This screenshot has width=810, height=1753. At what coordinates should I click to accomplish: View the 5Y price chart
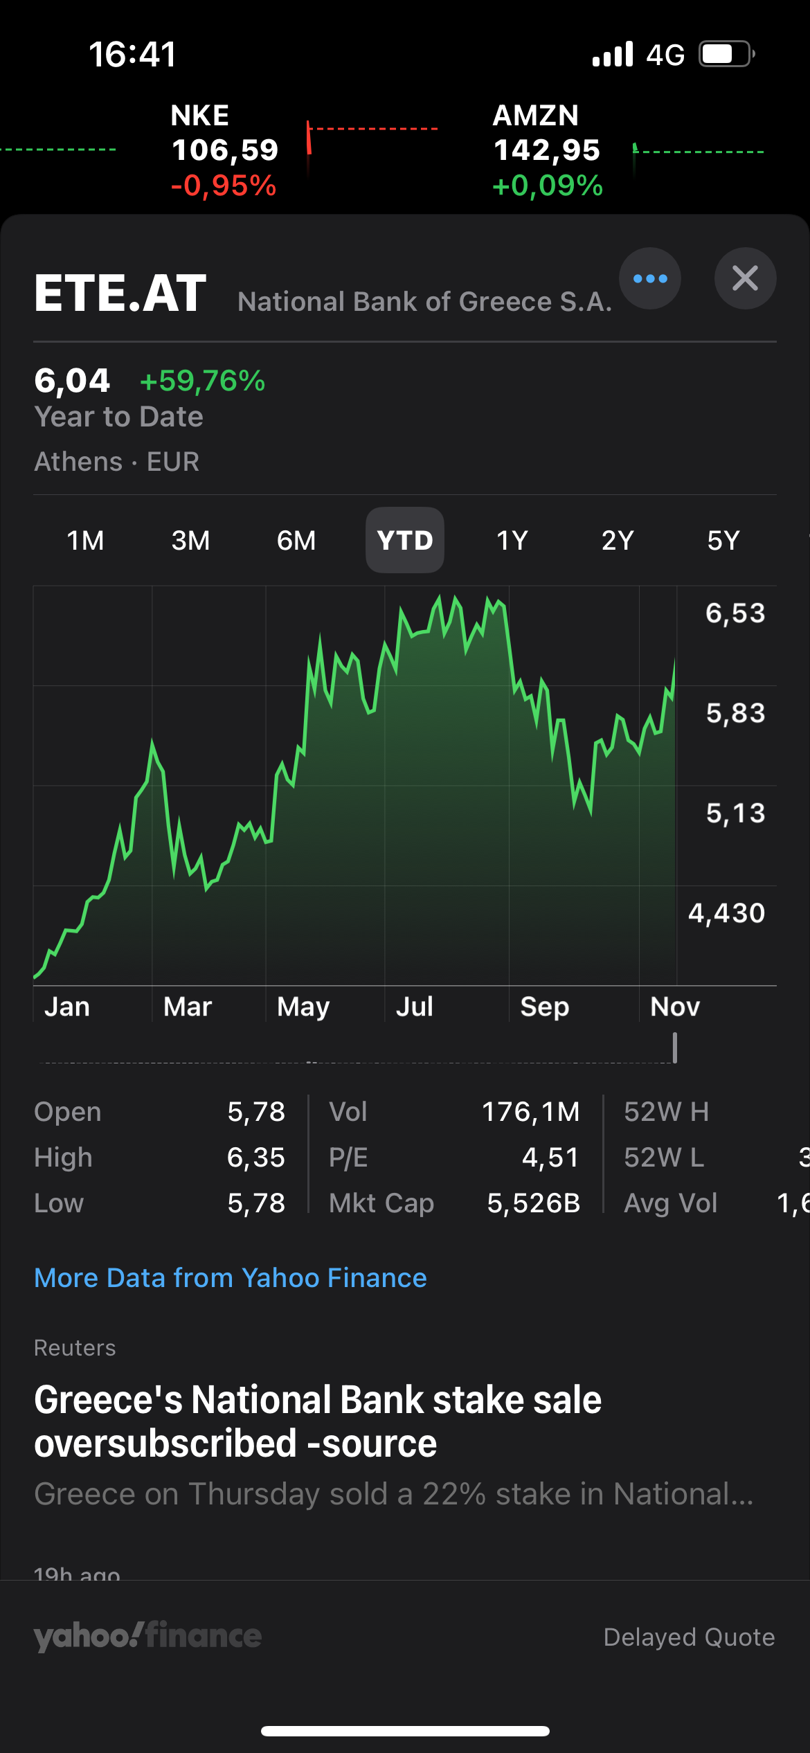[x=723, y=540]
